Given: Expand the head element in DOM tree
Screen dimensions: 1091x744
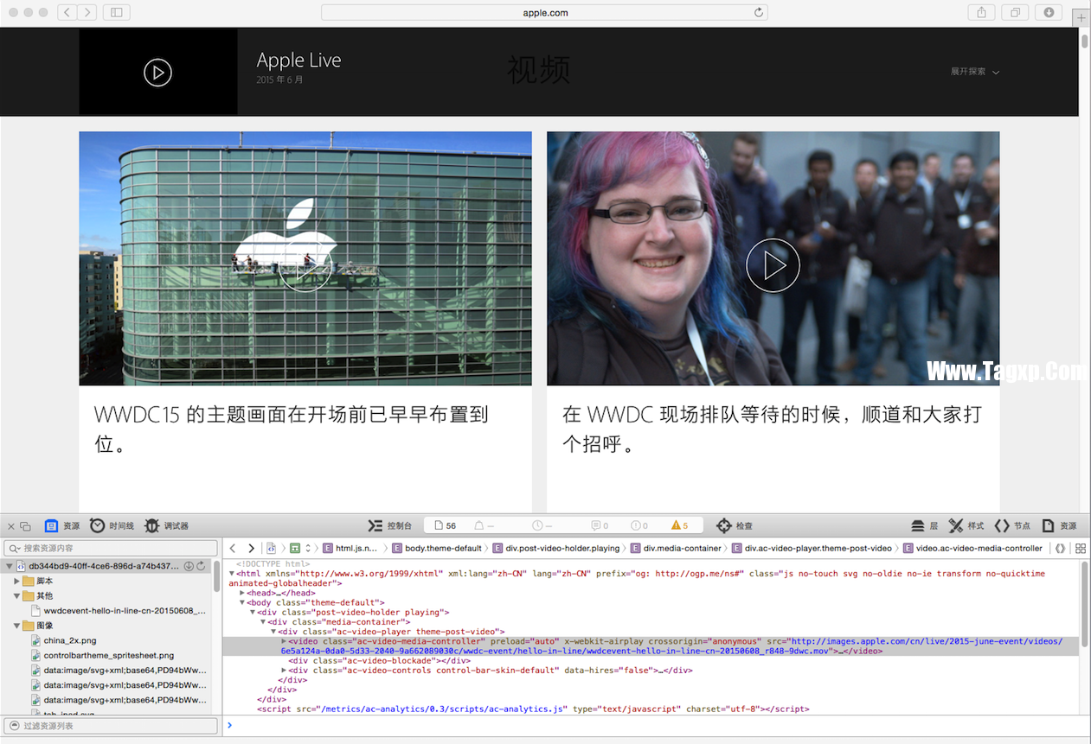Looking at the screenshot, I should [x=243, y=593].
